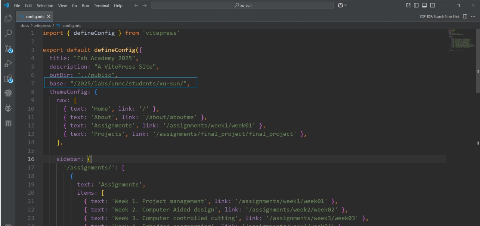Open the Run menu
This screenshot has width=480, height=226.
coord(86,6)
